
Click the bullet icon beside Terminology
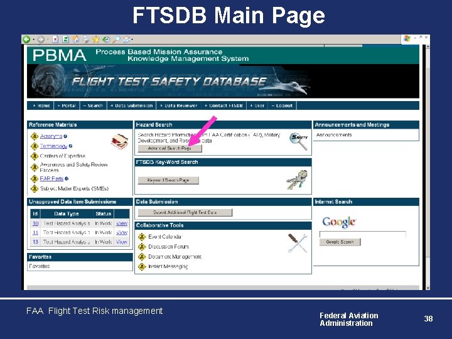(x=35, y=146)
